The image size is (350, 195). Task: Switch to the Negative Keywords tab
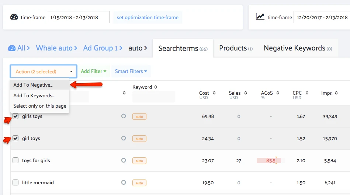click(x=298, y=48)
